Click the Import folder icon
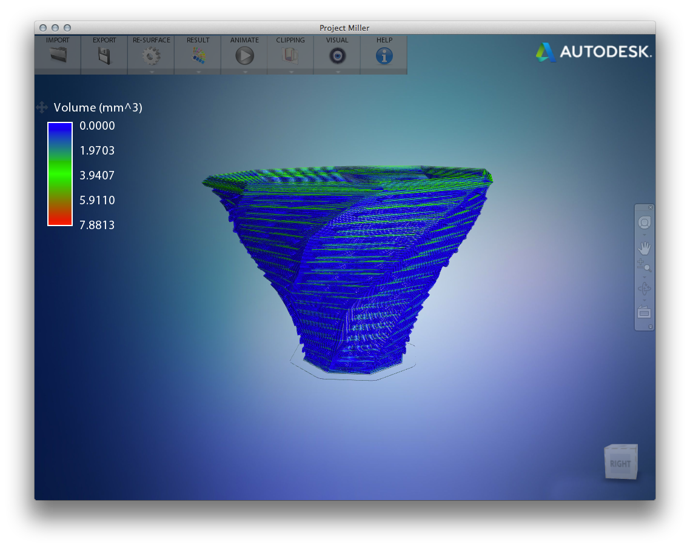The height and width of the screenshot is (548, 690). click(x=58, y=56)
